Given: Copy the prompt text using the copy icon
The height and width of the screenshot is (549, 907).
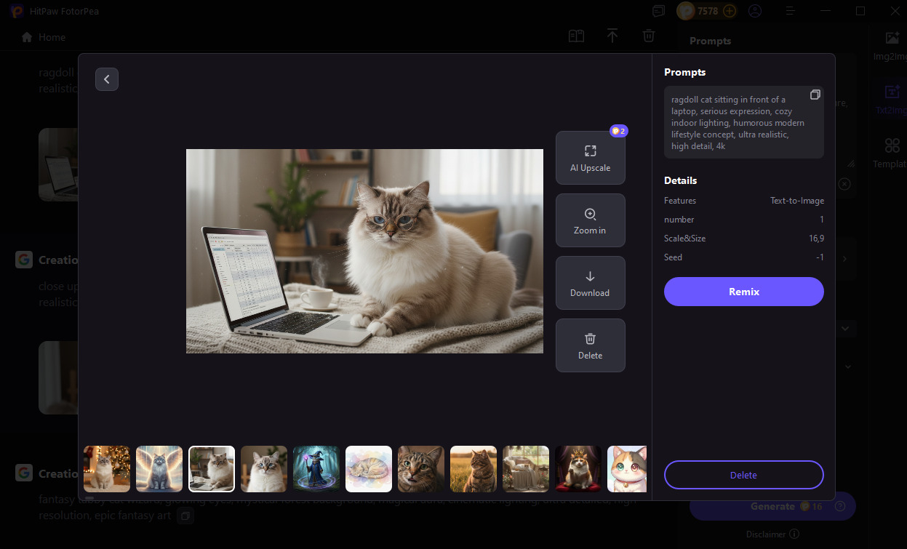Looking at the screenshot, I should tap(815, 94).
